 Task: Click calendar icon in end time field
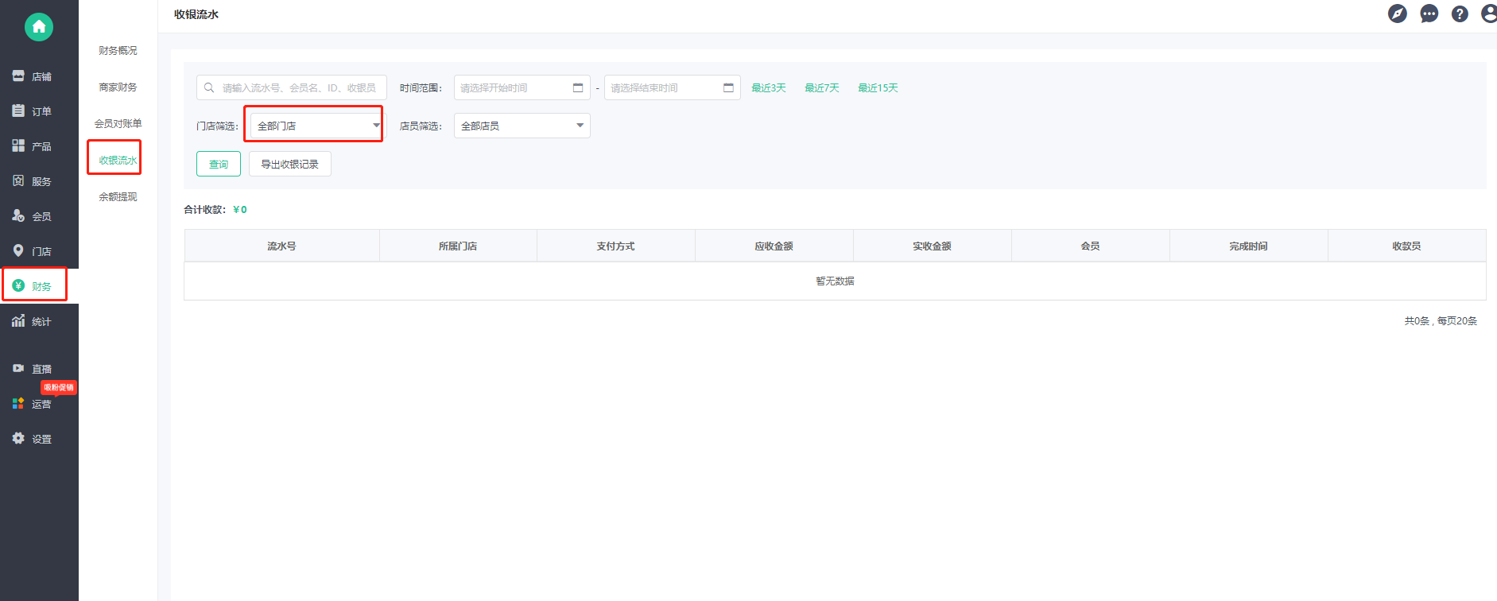click(x=728, y=87)
